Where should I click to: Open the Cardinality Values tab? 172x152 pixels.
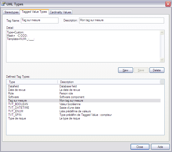(x=60, y=12)
